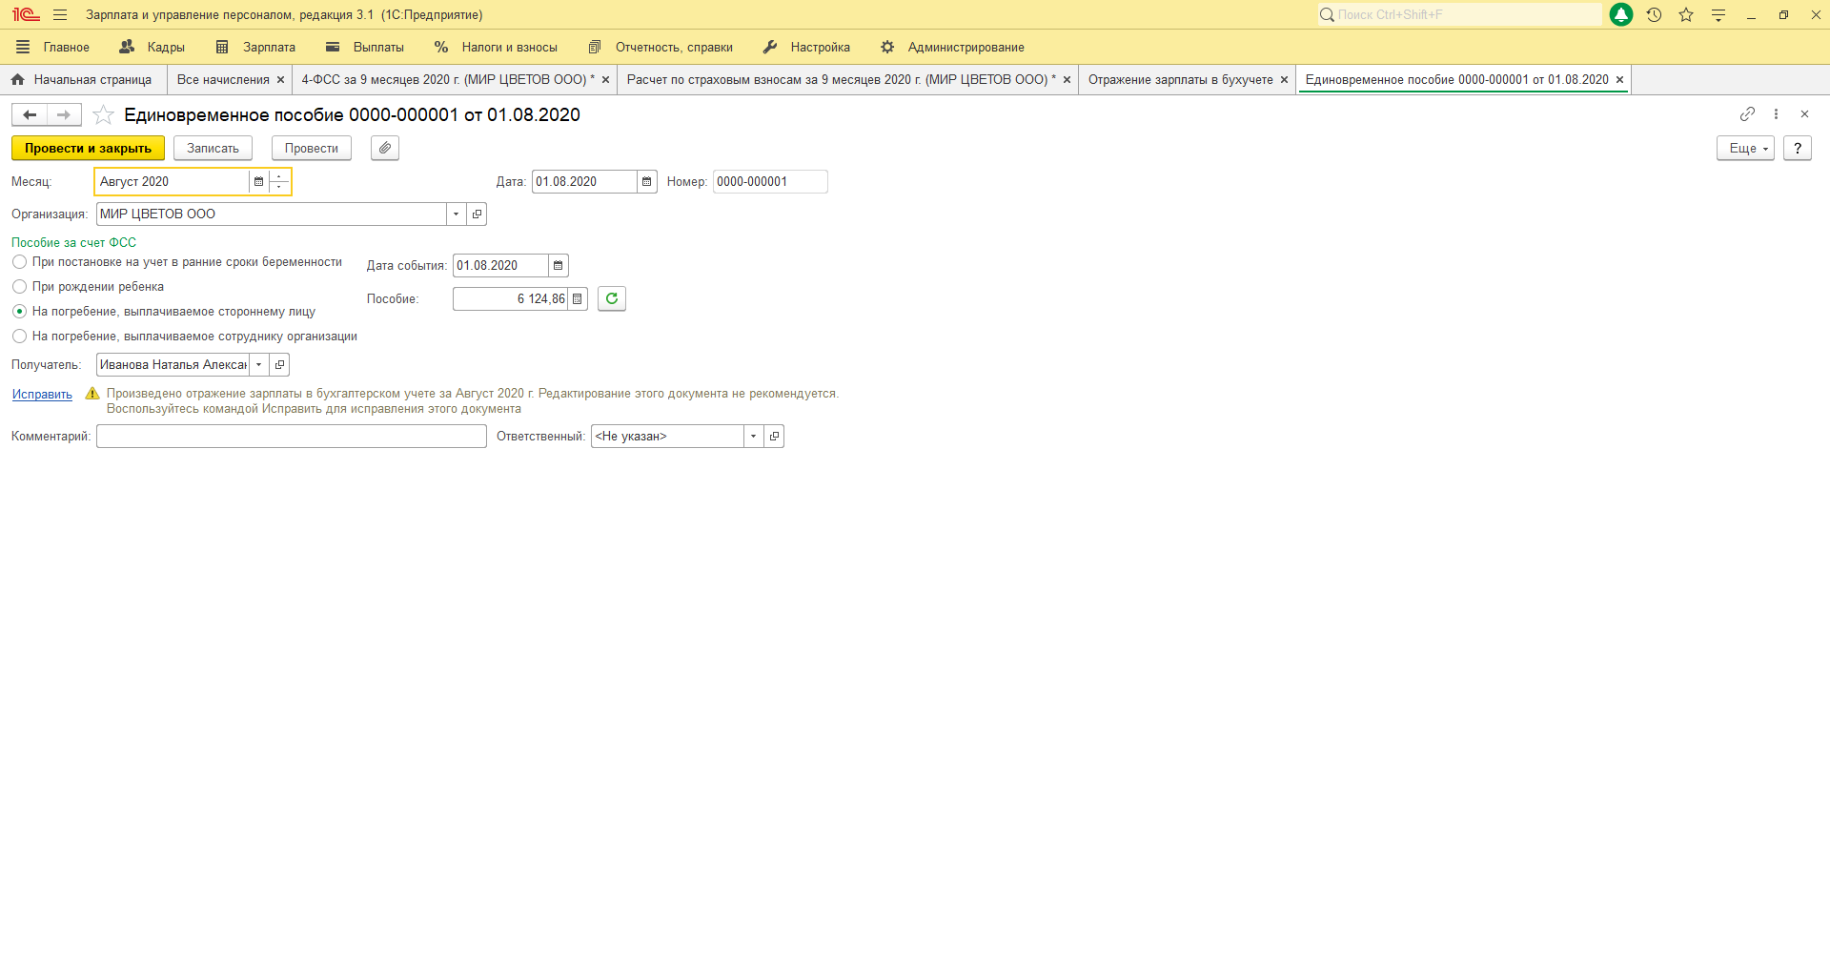Switch to the Все начисления tab
1830x980 pixels.
[223, 80]
